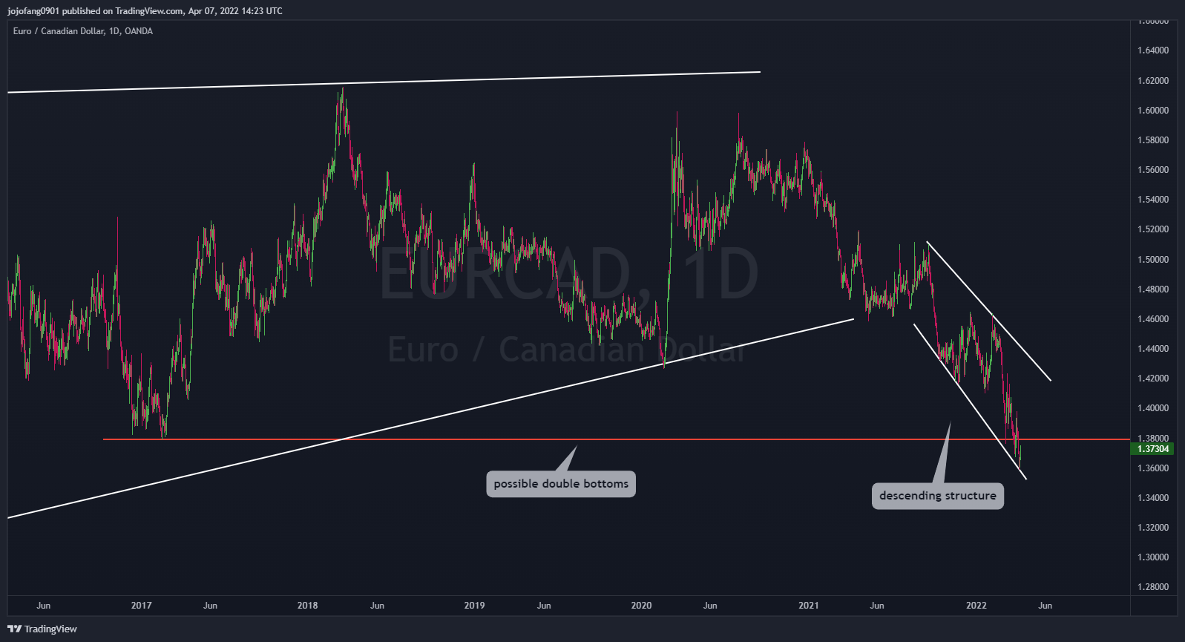Click the 2019 label on time axis
Image resolution: width=1185 pixels, height=642 pixels.
474,606
